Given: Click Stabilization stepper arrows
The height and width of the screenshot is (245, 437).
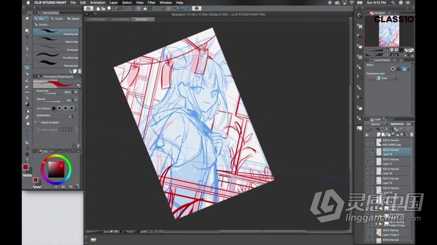Looking at the screenshot, I should [73, 116].
